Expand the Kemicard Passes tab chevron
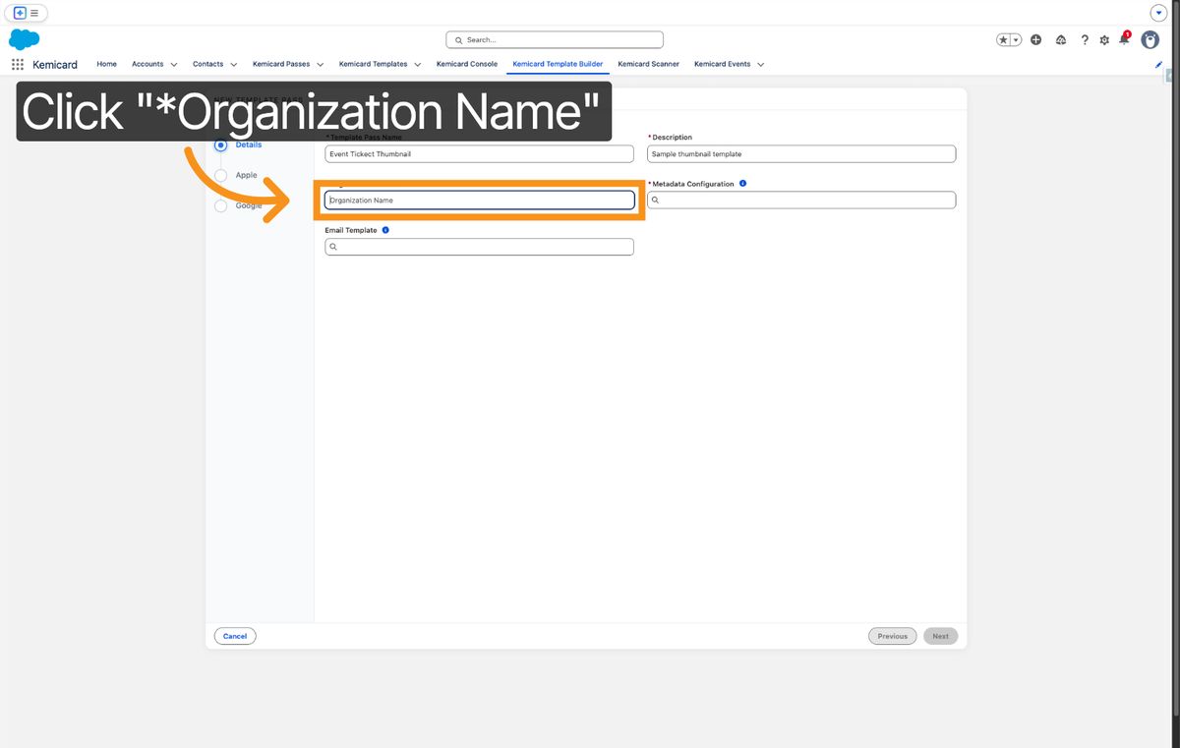 pos(321,65)
